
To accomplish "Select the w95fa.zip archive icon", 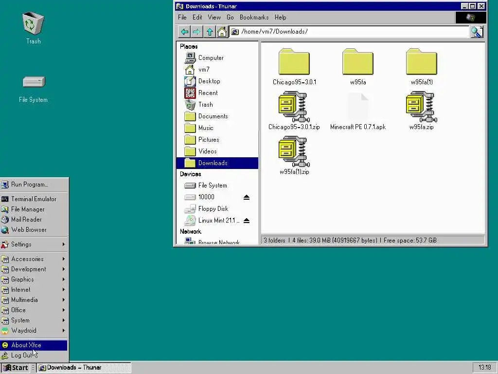I will 422,107.
